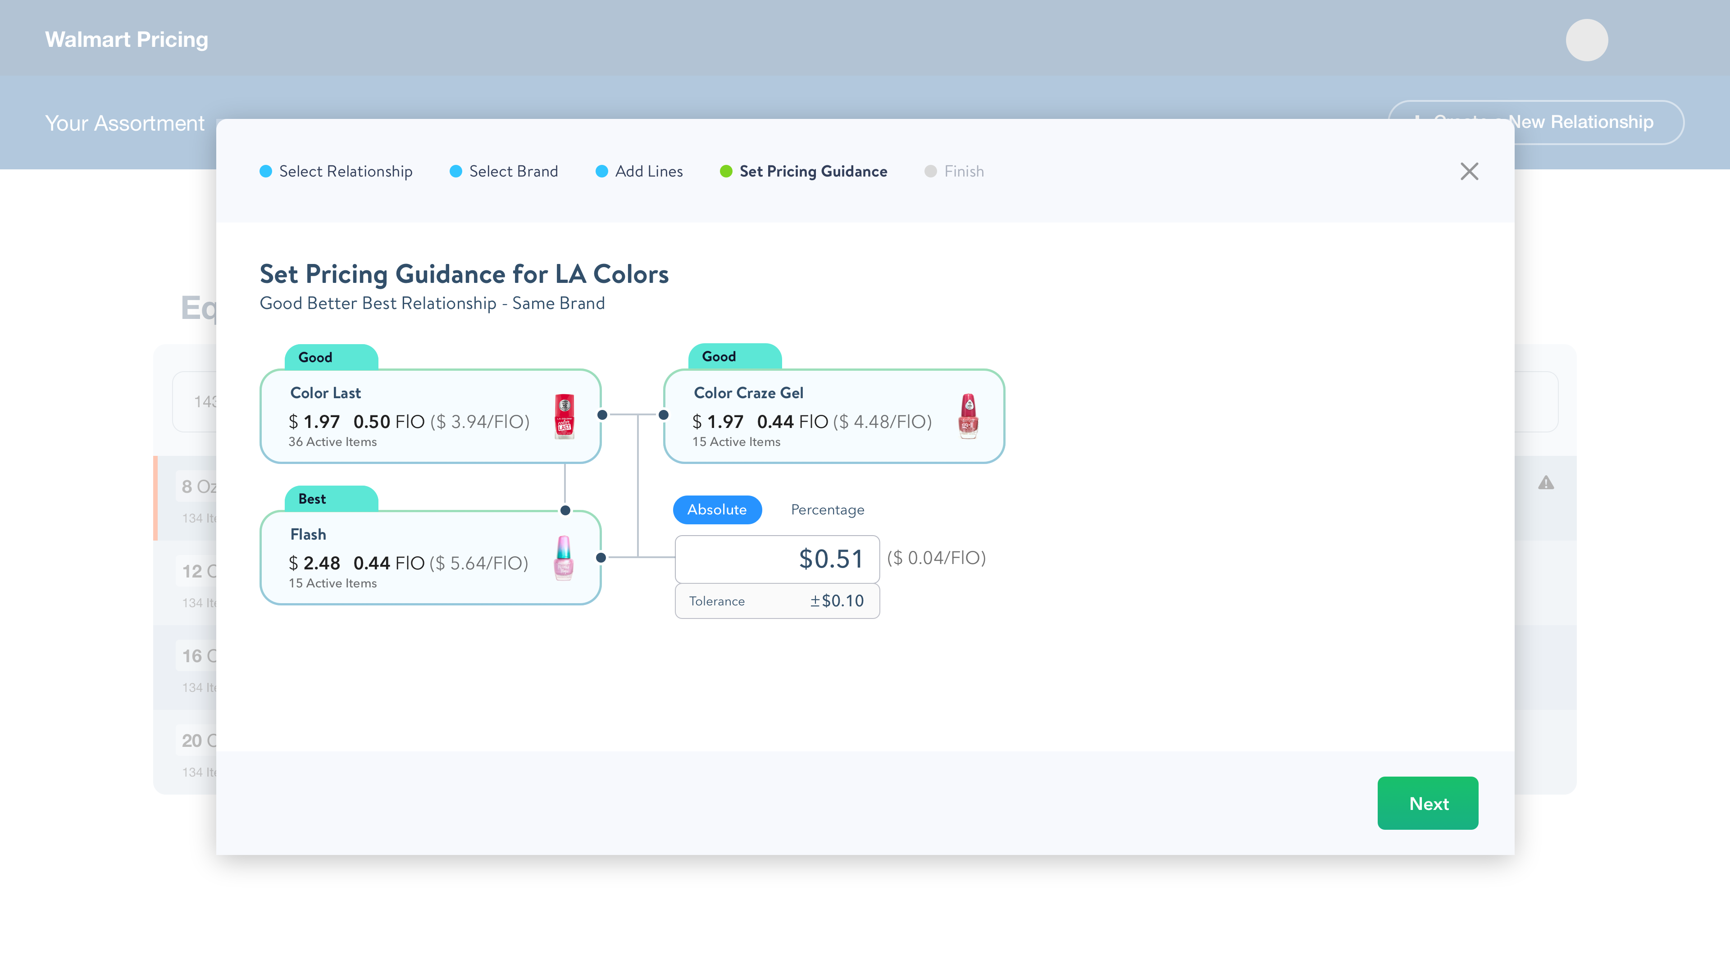Click the Good tag above Color Last
Screen dimensions: 1730x973
tap(331, 357)
